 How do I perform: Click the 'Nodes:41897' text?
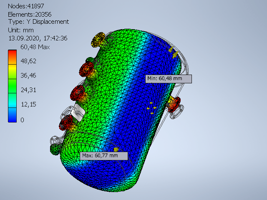(x=26, y=6)
